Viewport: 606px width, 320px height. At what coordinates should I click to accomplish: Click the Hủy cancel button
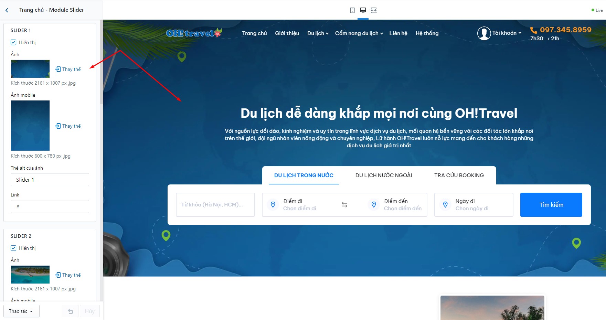[x=90, y=311]
